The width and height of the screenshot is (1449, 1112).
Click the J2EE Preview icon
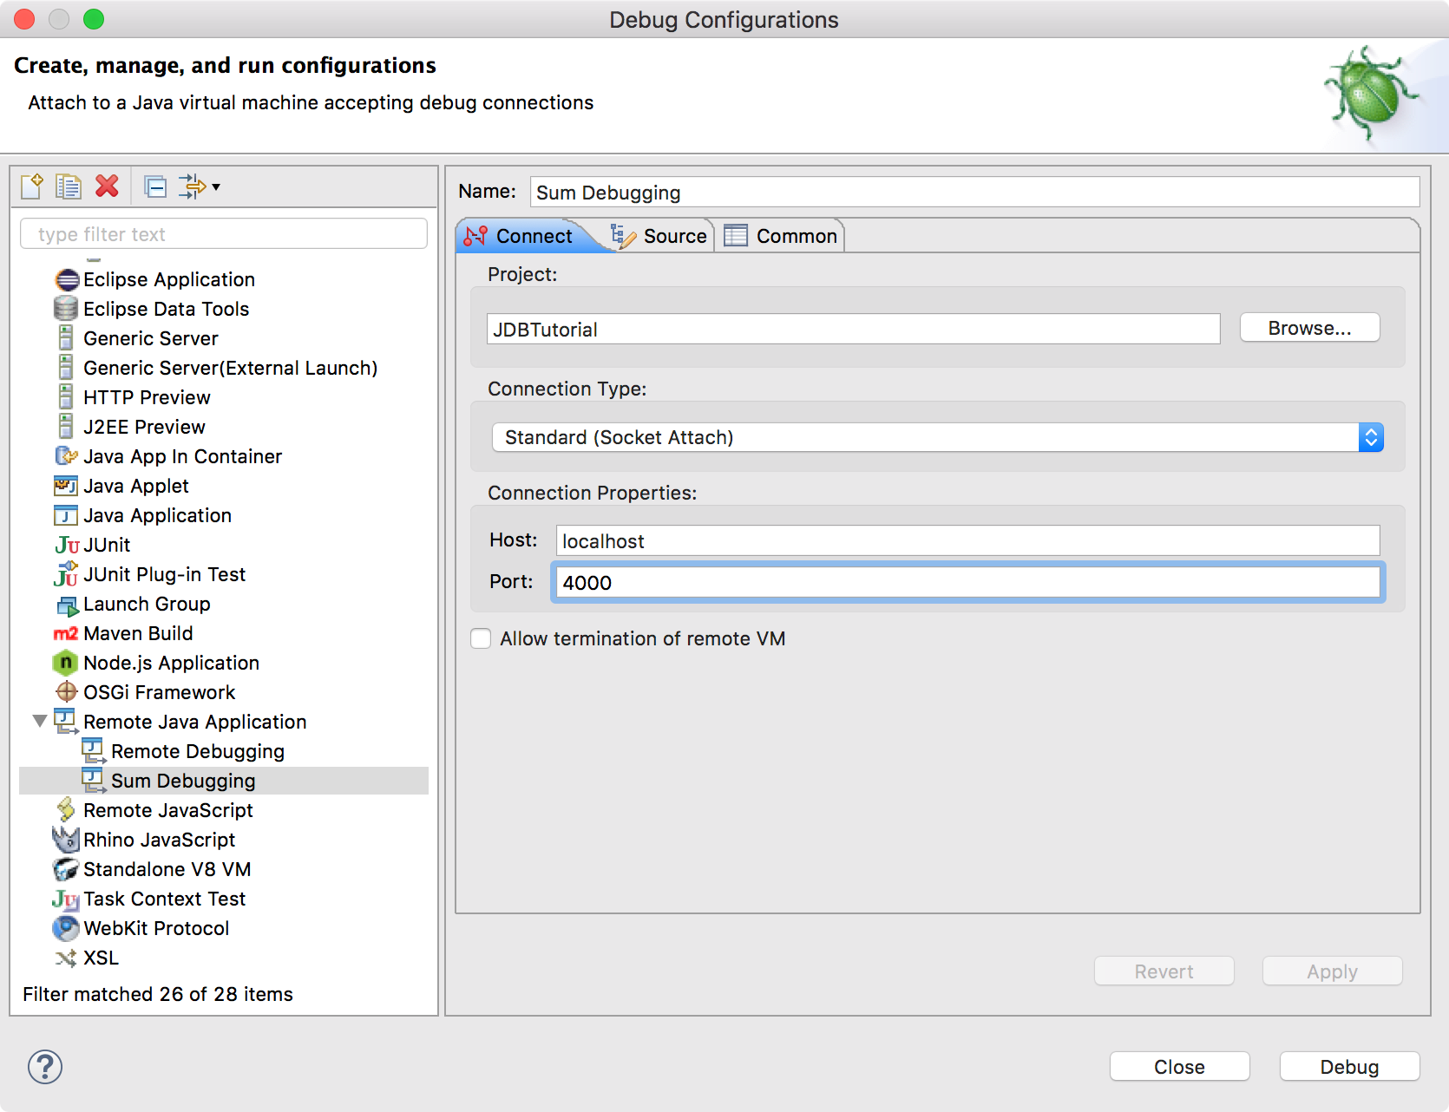[66, 427]
